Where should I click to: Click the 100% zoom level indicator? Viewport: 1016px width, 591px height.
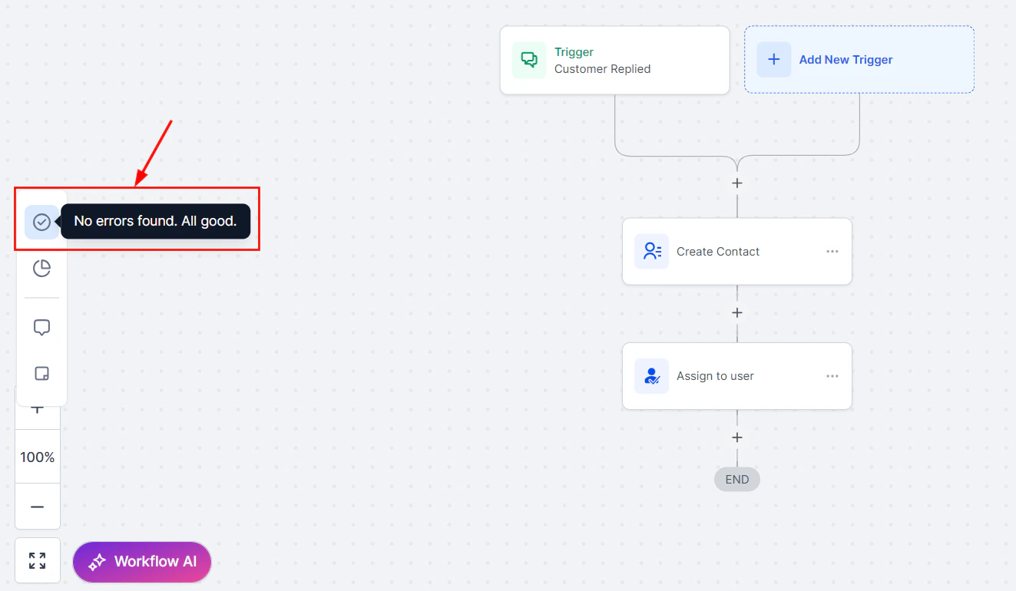(37, 457)
